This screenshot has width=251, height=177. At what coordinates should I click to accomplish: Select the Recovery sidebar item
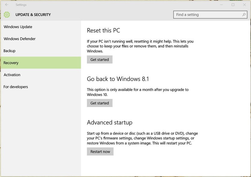pos(11,63)
